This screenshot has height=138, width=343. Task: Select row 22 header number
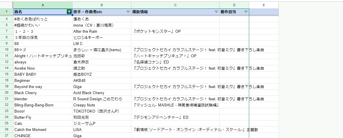coord(6,105)
